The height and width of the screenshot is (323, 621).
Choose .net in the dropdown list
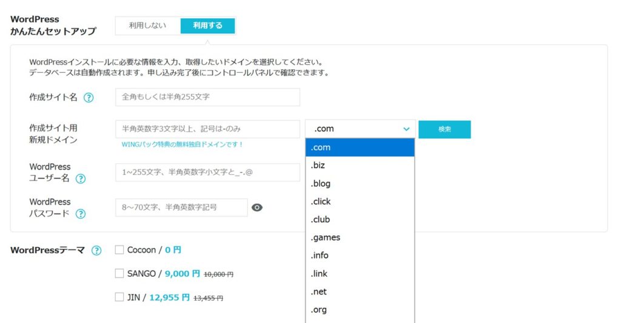pyautogui.click(x=360, y=291)
